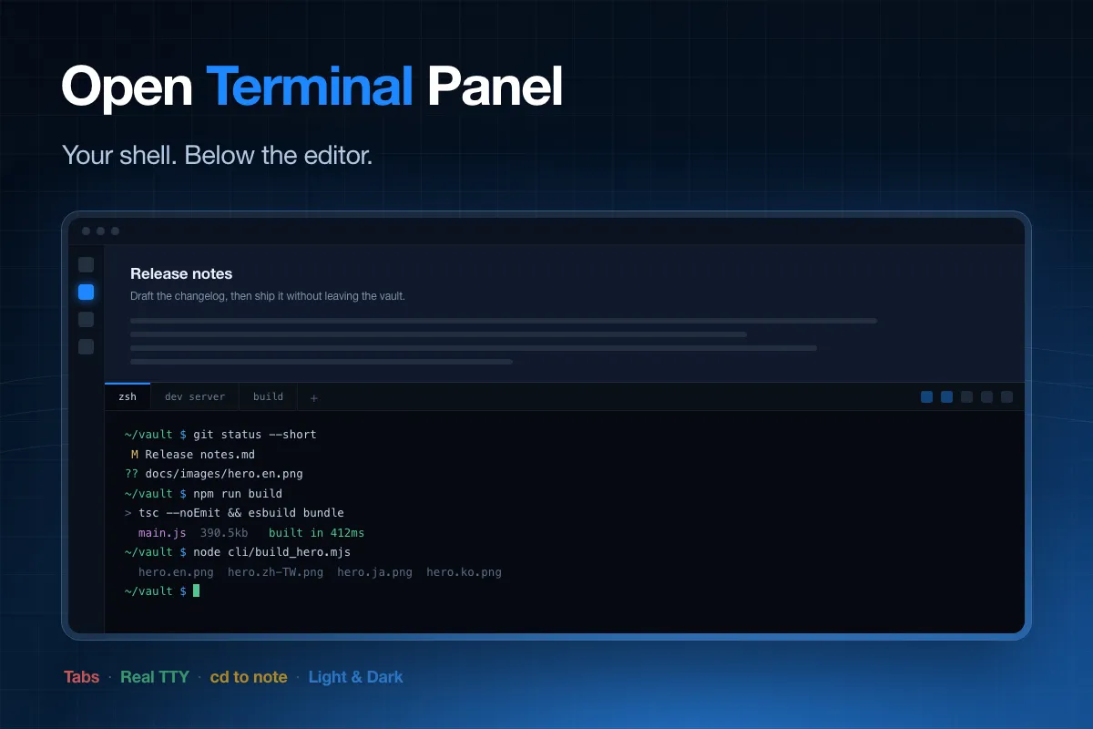Click the middle window control dot
This screenshot has width=1093, height=729.
tap(100, 231)
